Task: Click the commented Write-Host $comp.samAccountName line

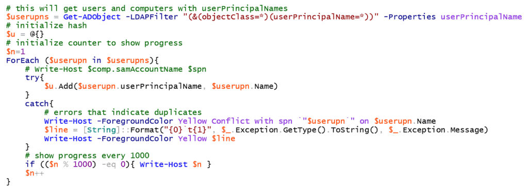Action: pyautogui.click(x=116, y=69)
